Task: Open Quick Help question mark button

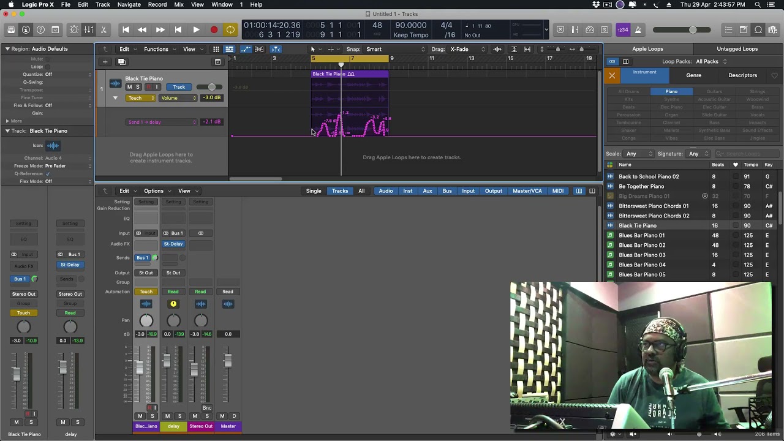Action: pos(40,29)
